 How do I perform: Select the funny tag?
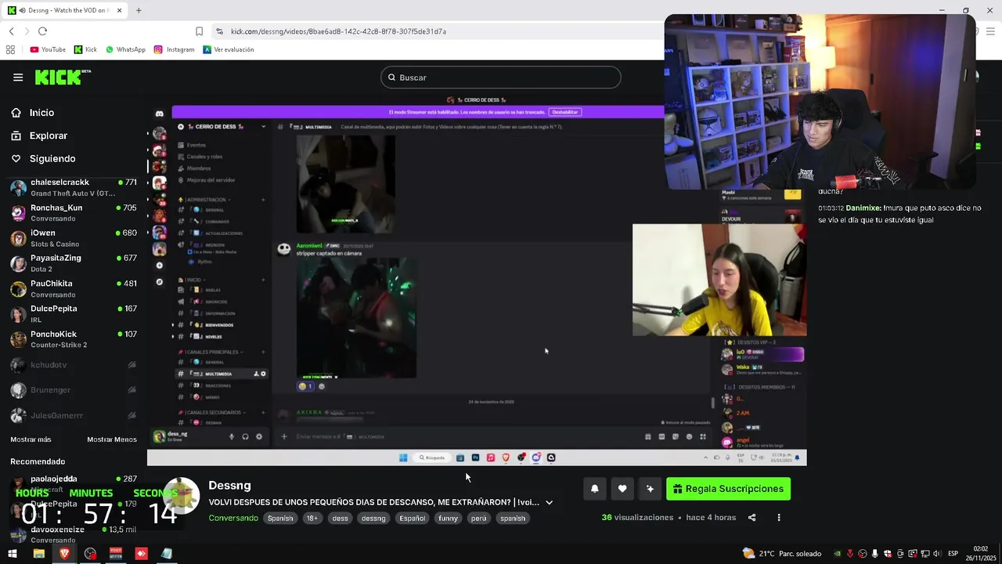click(x=448, y=518)
